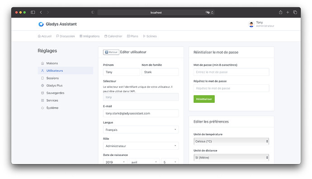Click the Système power icon
Viewport: 312px width, 179px height.
(43, 108)
